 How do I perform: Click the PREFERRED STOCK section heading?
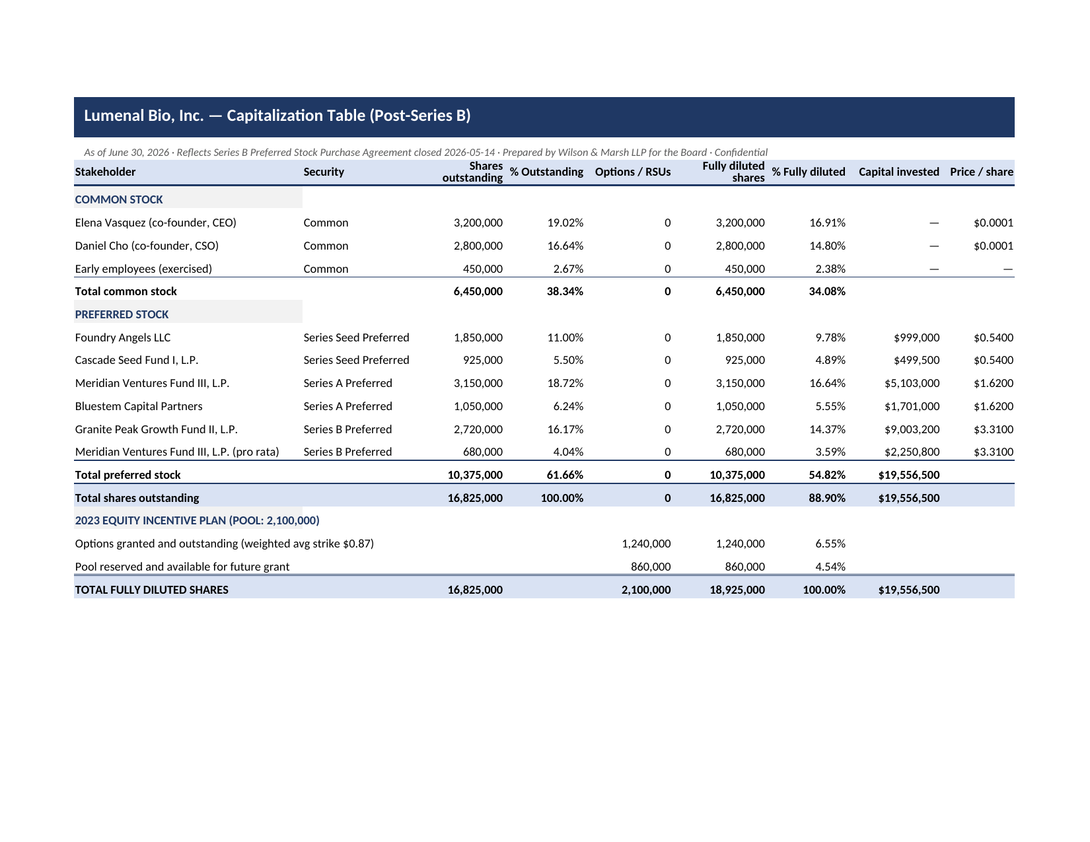click(x=122, y=314)
